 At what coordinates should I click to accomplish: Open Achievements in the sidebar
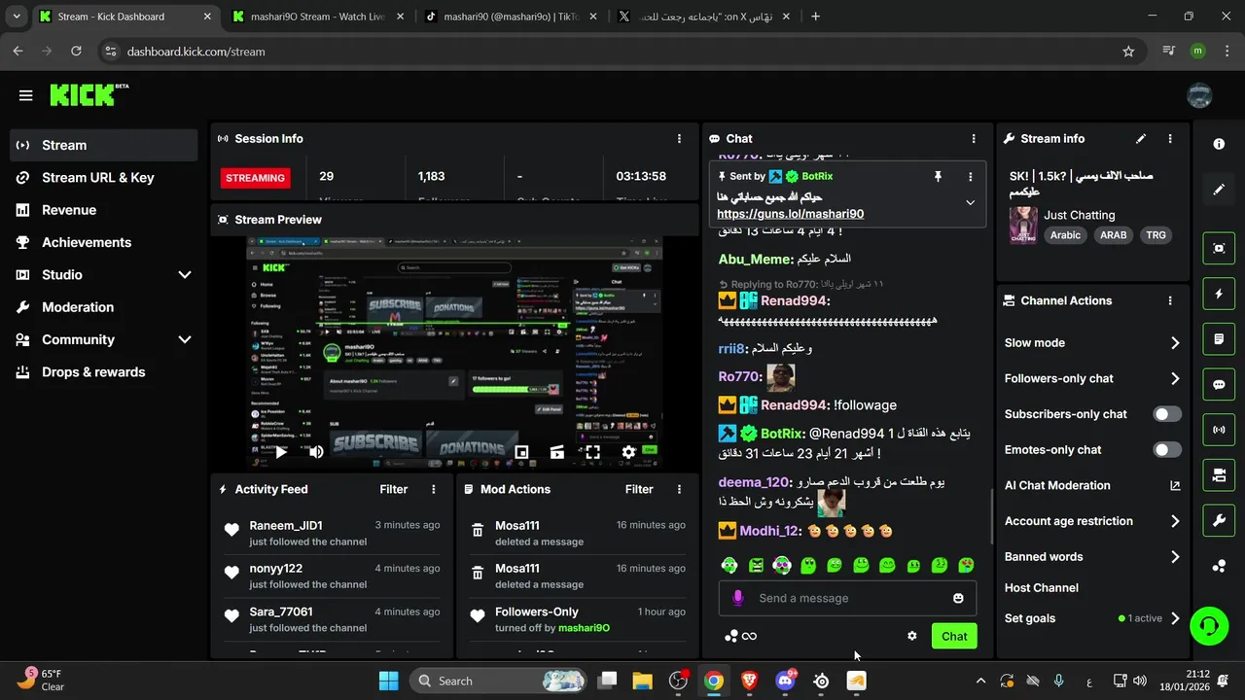pos(104,242)
